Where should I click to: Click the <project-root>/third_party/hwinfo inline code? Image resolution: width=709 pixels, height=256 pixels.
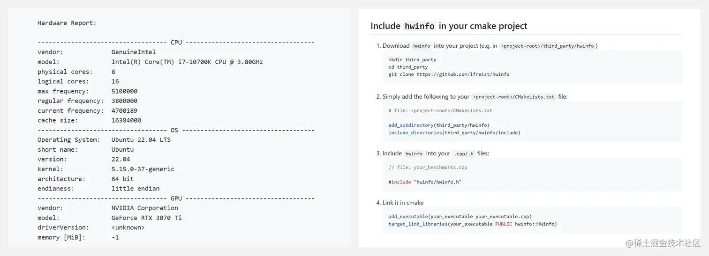pyautogui.click(x=547, y=46)
